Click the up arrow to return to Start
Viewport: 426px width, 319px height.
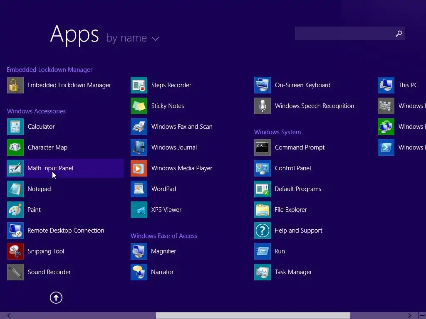pos(56,297)
